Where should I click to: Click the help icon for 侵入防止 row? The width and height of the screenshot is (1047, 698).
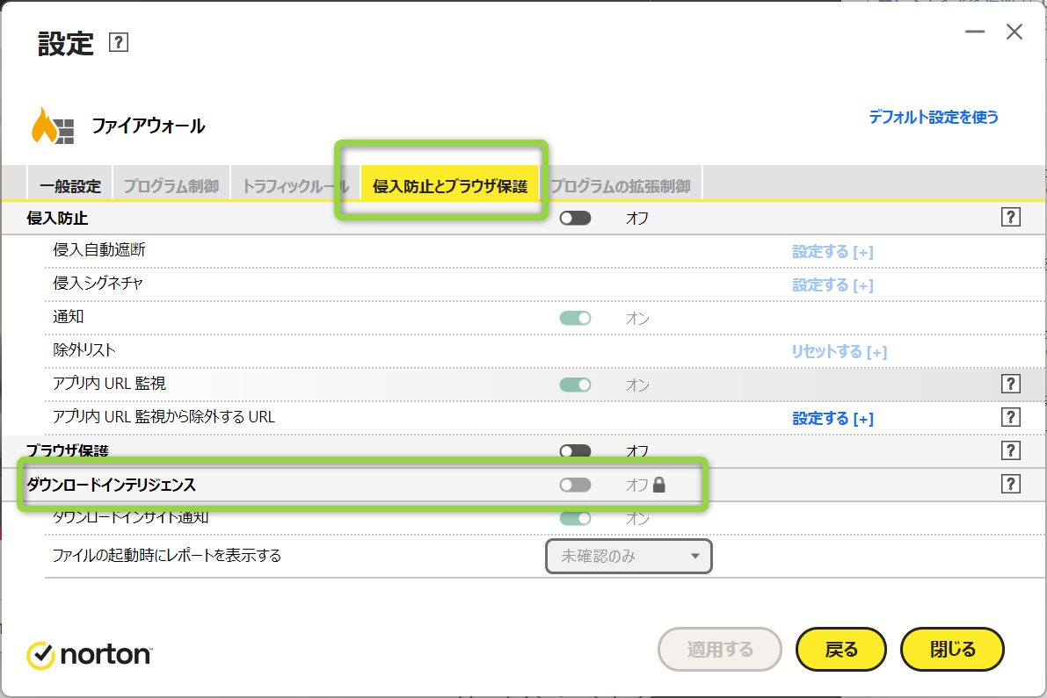click(x=1010, y=218)
